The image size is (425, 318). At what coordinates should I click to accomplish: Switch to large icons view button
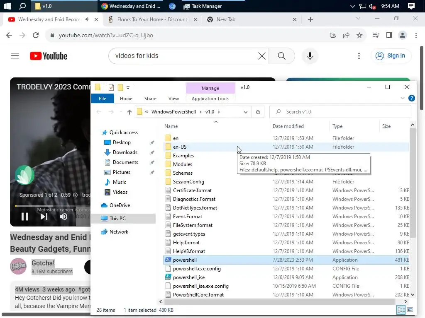point(410,310)
